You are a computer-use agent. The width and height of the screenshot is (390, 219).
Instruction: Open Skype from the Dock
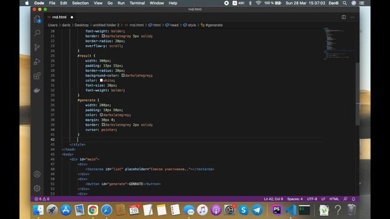[x=243, y=210]
